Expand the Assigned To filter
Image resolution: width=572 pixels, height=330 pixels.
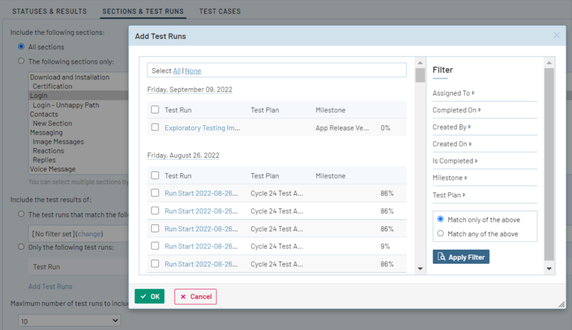pos(453,93)
